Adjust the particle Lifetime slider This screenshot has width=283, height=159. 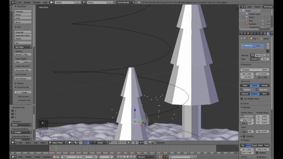point(262,74)
